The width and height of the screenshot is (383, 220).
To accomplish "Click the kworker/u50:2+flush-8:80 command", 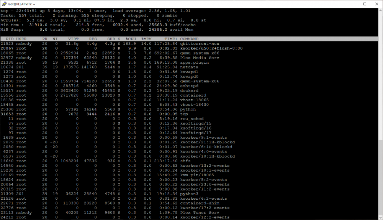I will click(211, 48).
